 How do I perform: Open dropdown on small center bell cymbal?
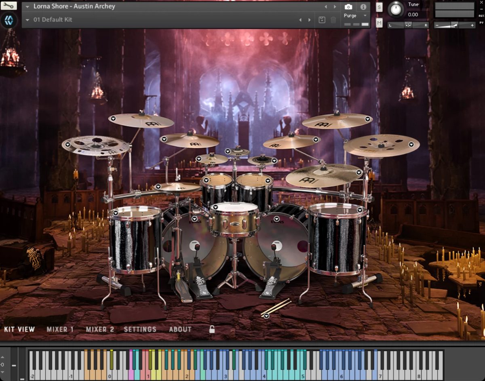click(228, 152)
